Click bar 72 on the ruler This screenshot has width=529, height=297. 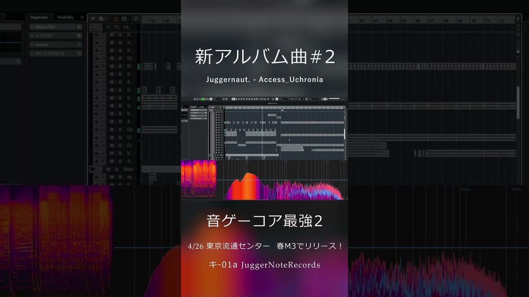click(x=501, y=21)
